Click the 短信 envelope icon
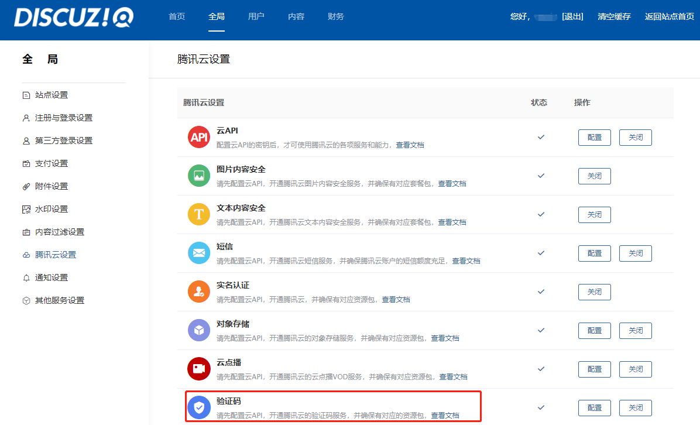The height and width of the screenshot is (425, 700). tap(199, 253)
